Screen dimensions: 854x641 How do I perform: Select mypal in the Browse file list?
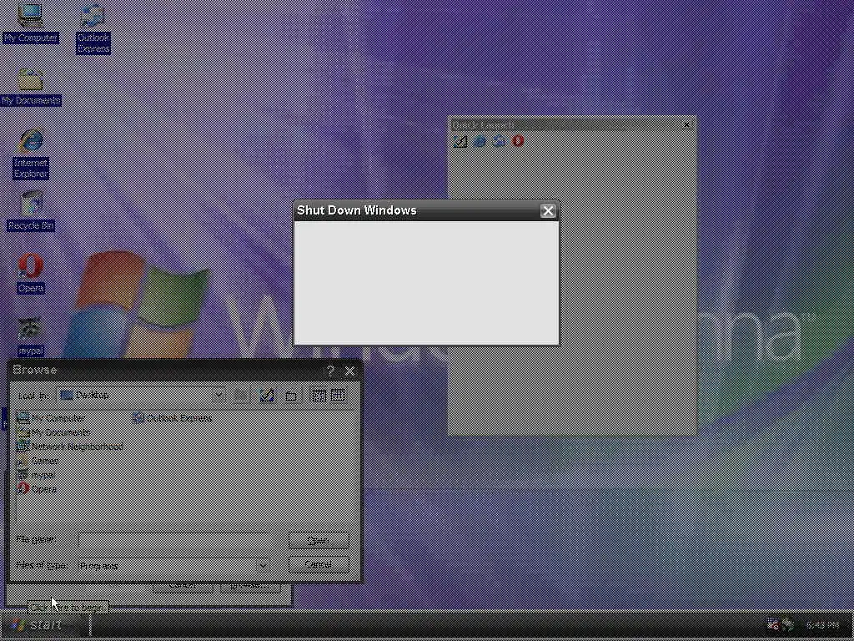[36, 475]
